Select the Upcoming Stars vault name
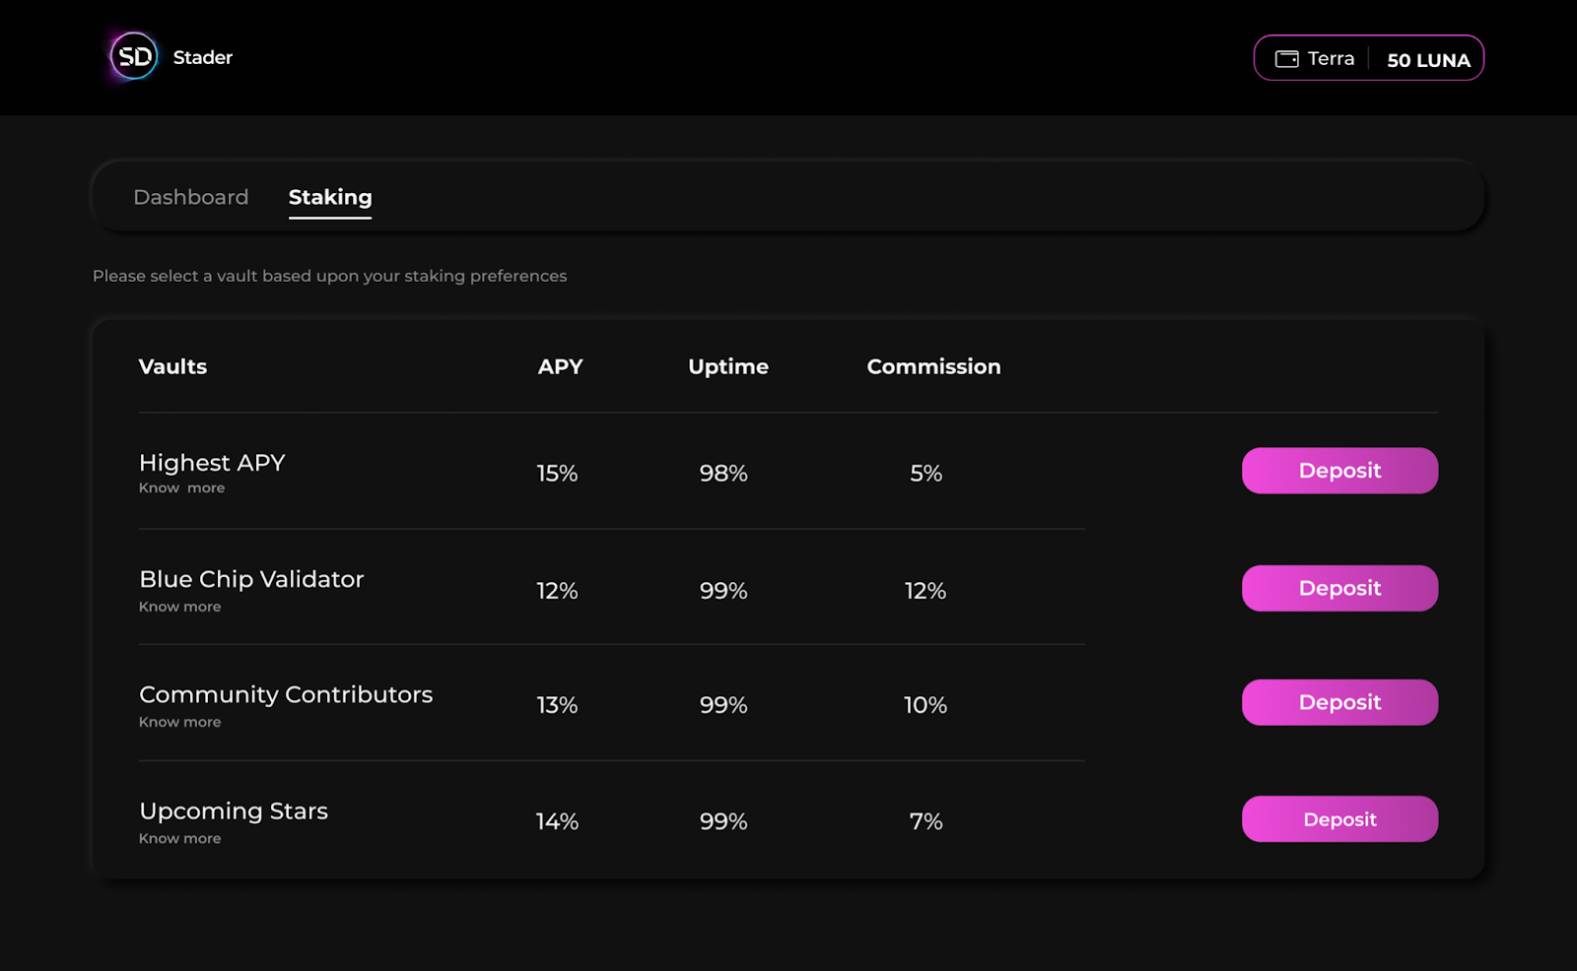 tap(234, 811)
